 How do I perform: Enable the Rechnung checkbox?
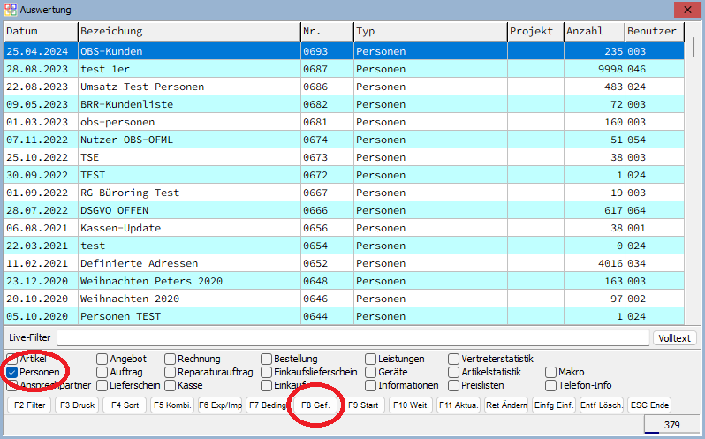pyautogui.click(x=170, y=360)
